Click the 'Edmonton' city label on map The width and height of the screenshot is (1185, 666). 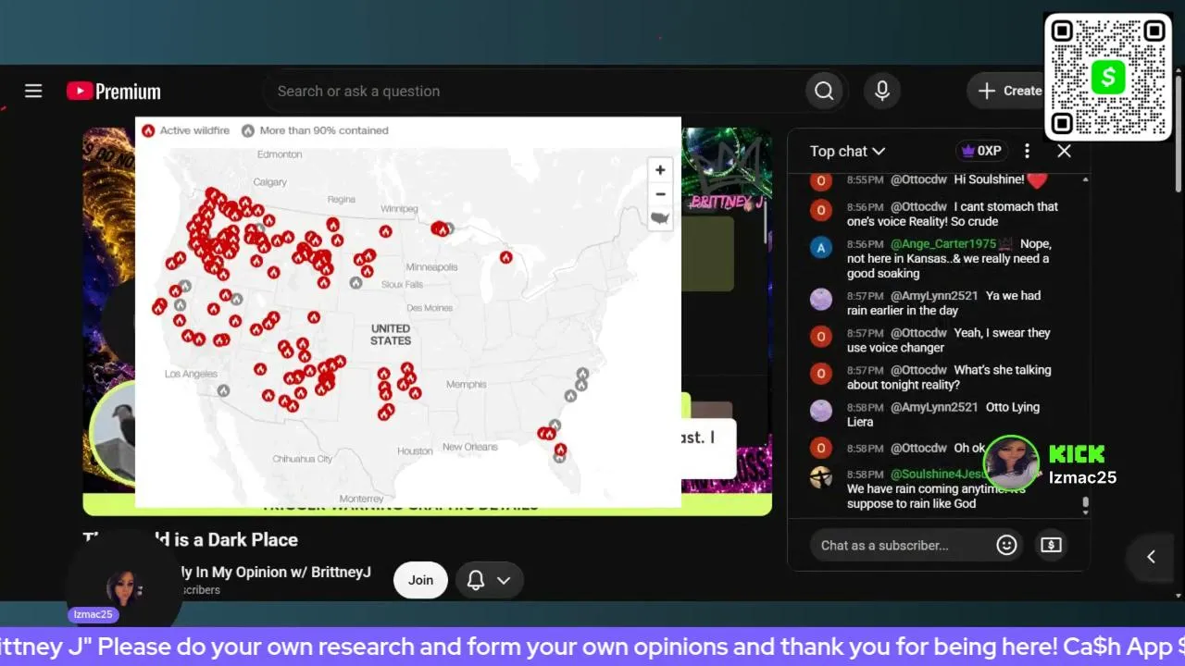coord(280,154)
